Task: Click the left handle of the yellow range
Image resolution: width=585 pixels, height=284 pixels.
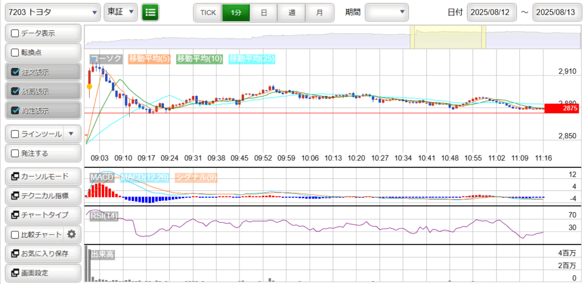Action: pos(412,37)
